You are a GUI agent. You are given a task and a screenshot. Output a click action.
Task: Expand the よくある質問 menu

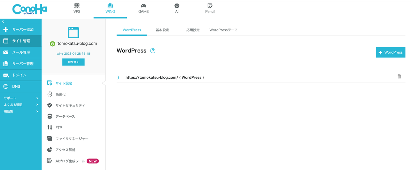tap(21, 105)
